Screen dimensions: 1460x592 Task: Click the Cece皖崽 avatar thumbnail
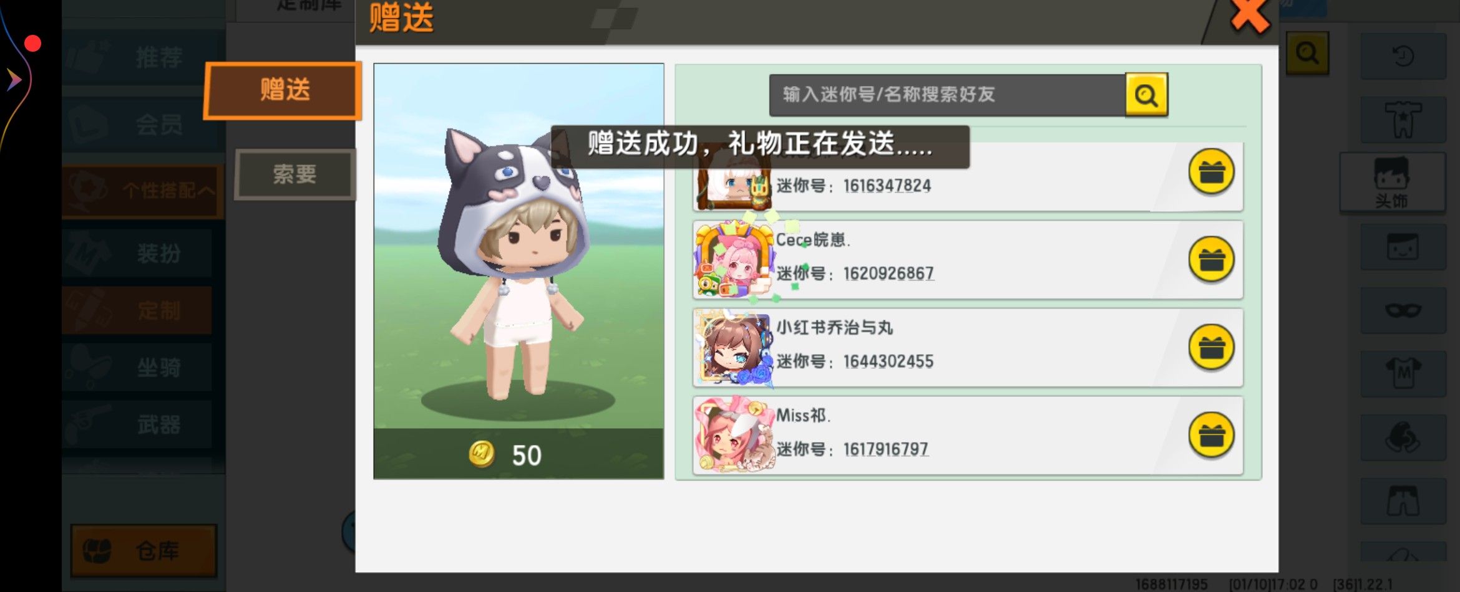click(734, 260)
